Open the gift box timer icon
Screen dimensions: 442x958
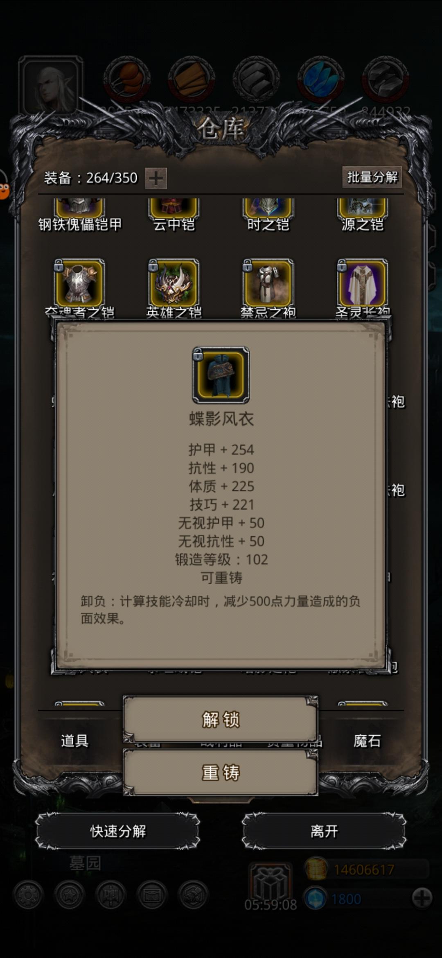[x=271, y=883]
